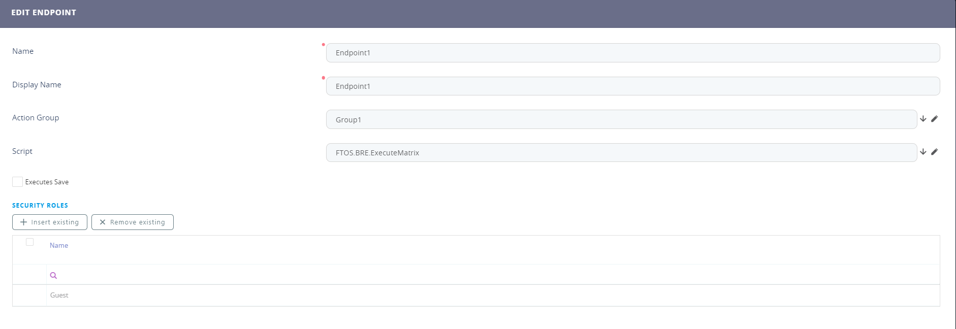Click the Script pencil edit icon

coord(934,152)
